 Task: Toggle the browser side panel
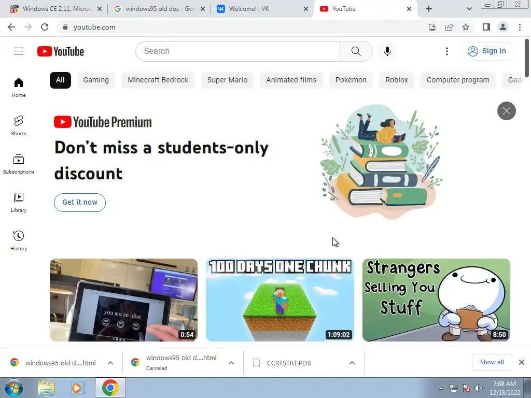click(x=486, y=27)
